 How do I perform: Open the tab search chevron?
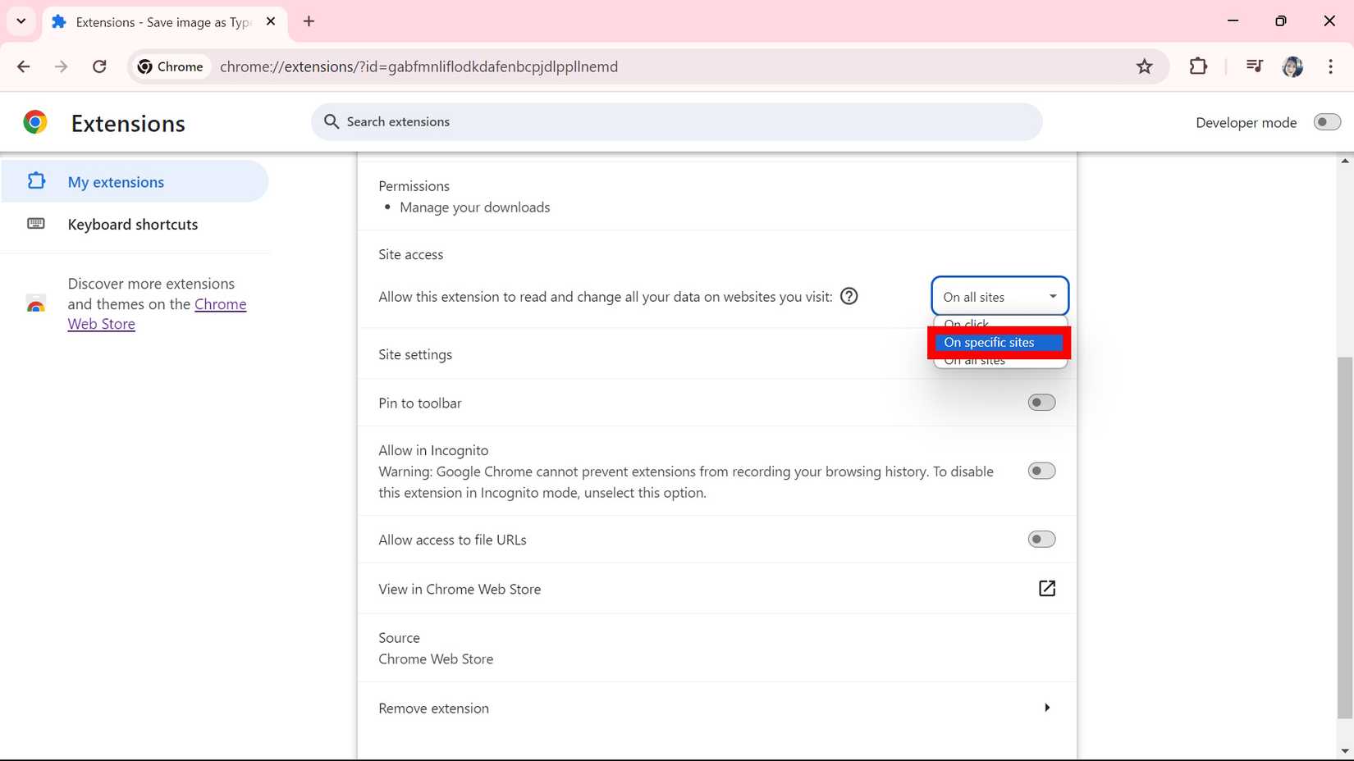21,21
